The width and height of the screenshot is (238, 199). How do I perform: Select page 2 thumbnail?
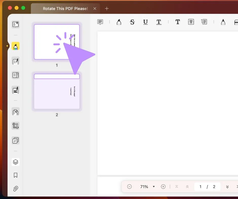pos(57,91)
